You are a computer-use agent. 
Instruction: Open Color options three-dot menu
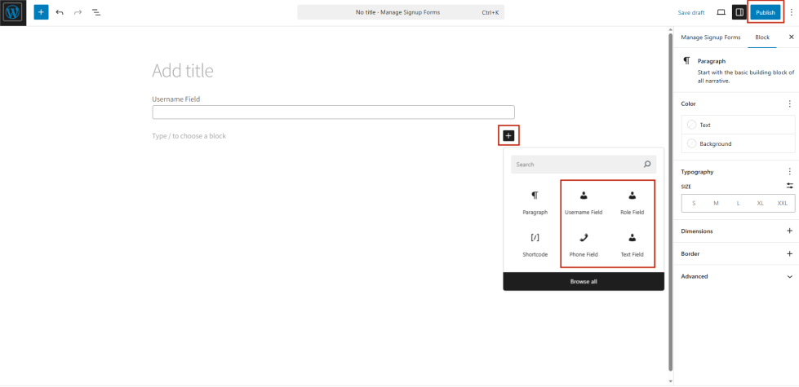[x=790, y=103]
